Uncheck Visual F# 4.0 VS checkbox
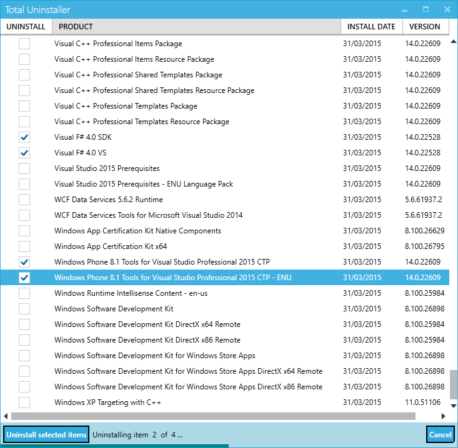The image size is (458, 448). [x=24, y=153]
